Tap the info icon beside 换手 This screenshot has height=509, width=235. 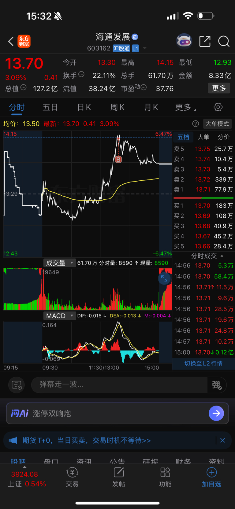point(81,74)
